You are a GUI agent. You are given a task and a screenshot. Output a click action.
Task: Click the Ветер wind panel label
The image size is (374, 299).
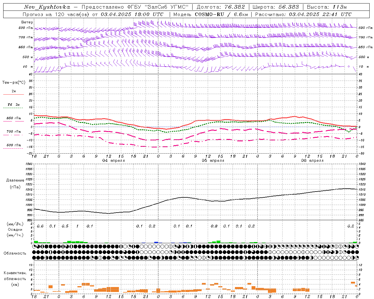point(27,22)
